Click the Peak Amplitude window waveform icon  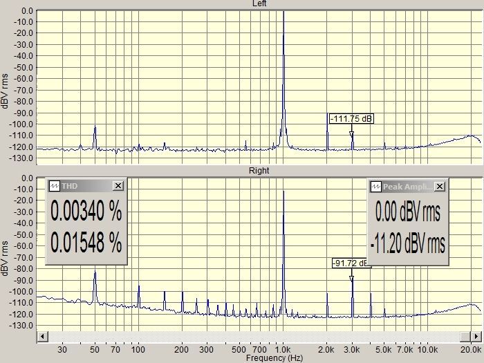pos(376,187)
